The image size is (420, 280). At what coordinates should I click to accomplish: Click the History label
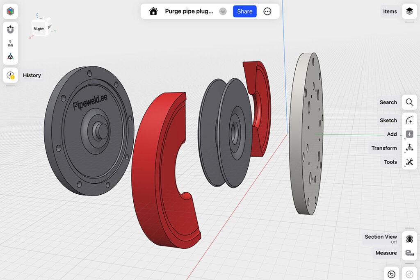(x=32, y=75)
